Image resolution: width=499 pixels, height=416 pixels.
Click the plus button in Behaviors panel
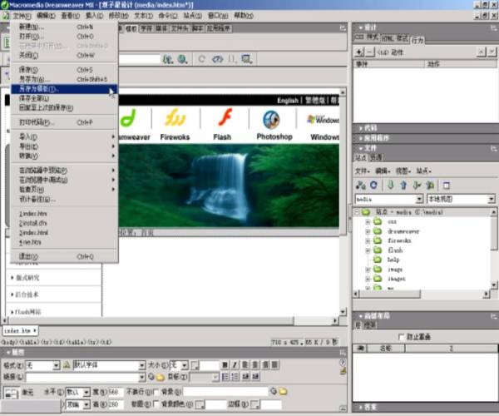click(x=359, y=52)
